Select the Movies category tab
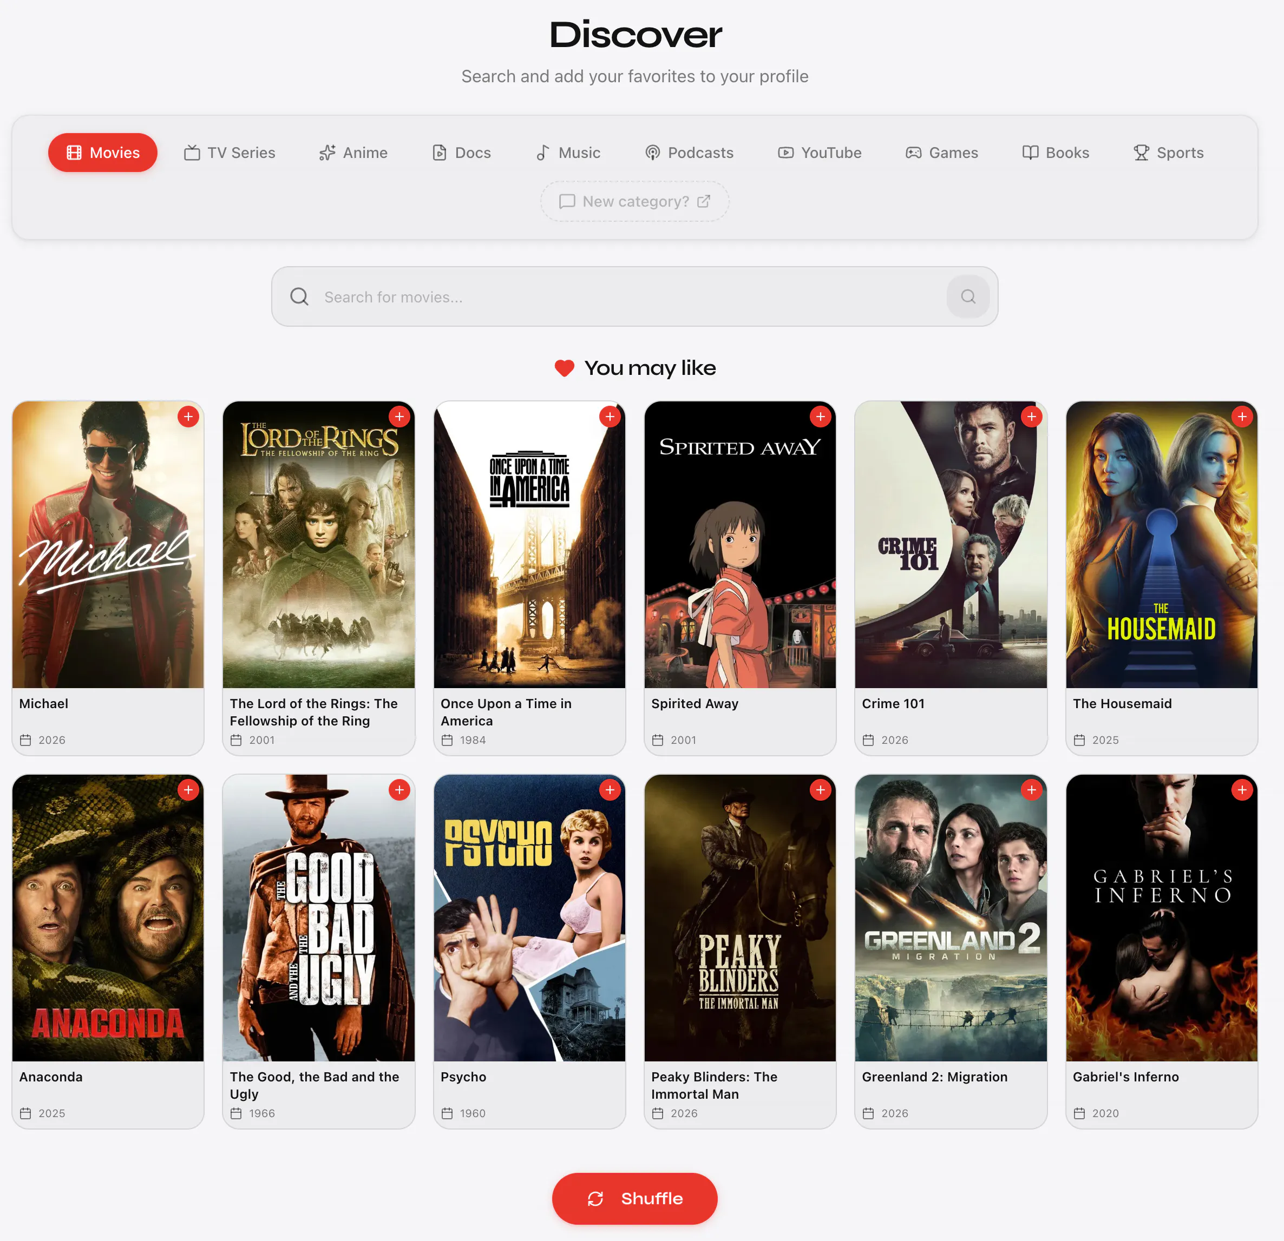Image resolution: width=1284 pixels, height=1241 pixels. coord(103,153)
